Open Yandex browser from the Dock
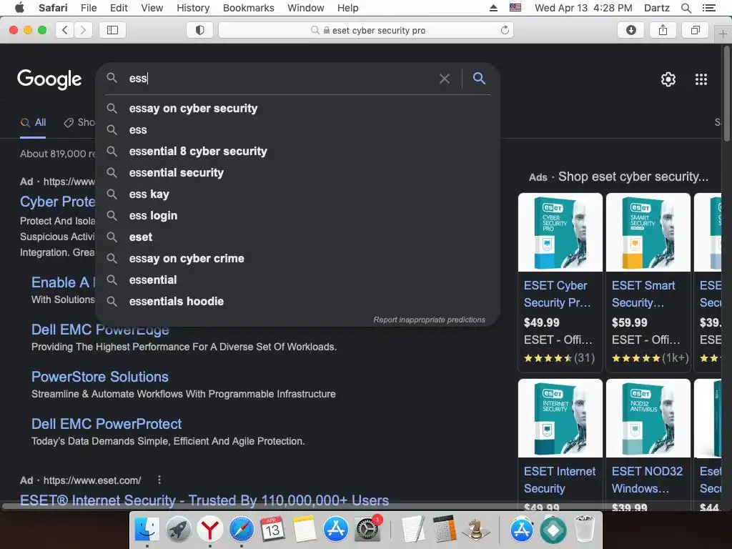 [209, 530]
